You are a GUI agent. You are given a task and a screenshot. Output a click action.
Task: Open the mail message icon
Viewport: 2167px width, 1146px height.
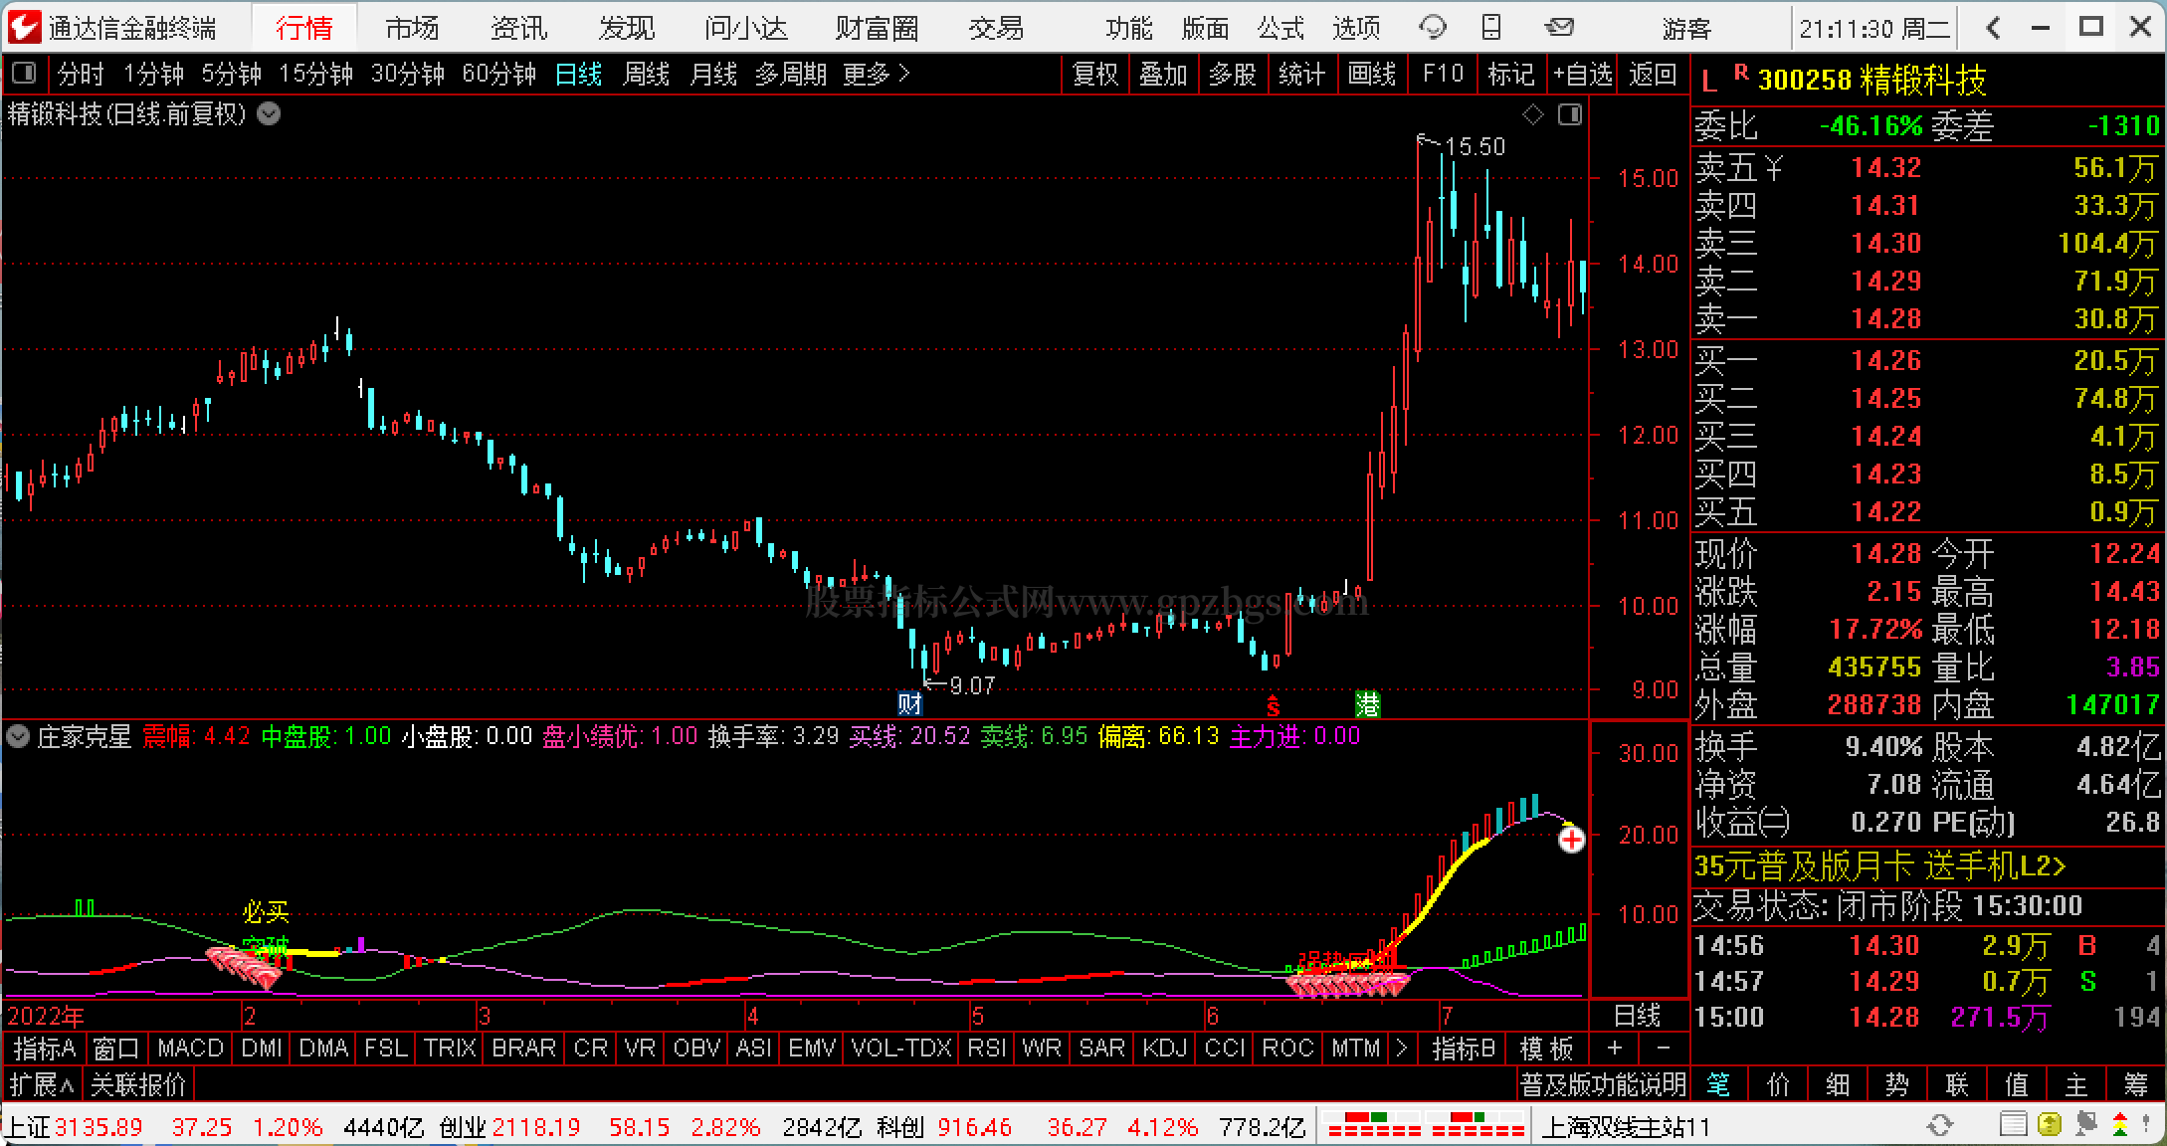1560,28
